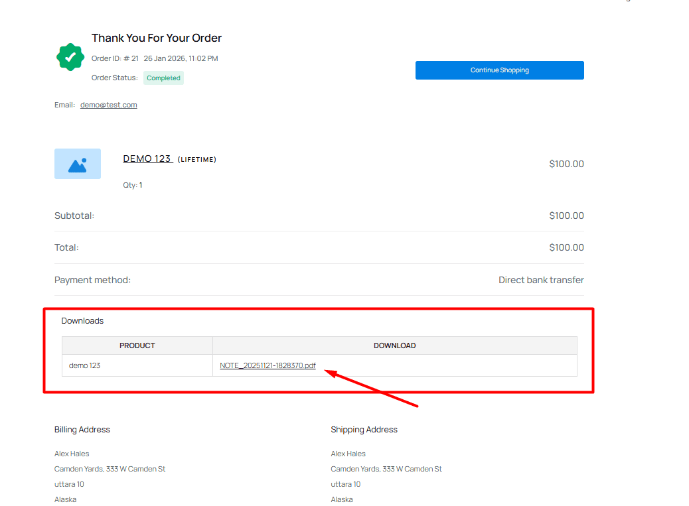Select the Shipping Address heading
The height and width of the screenshot is (506, 689).
point(364,429)
